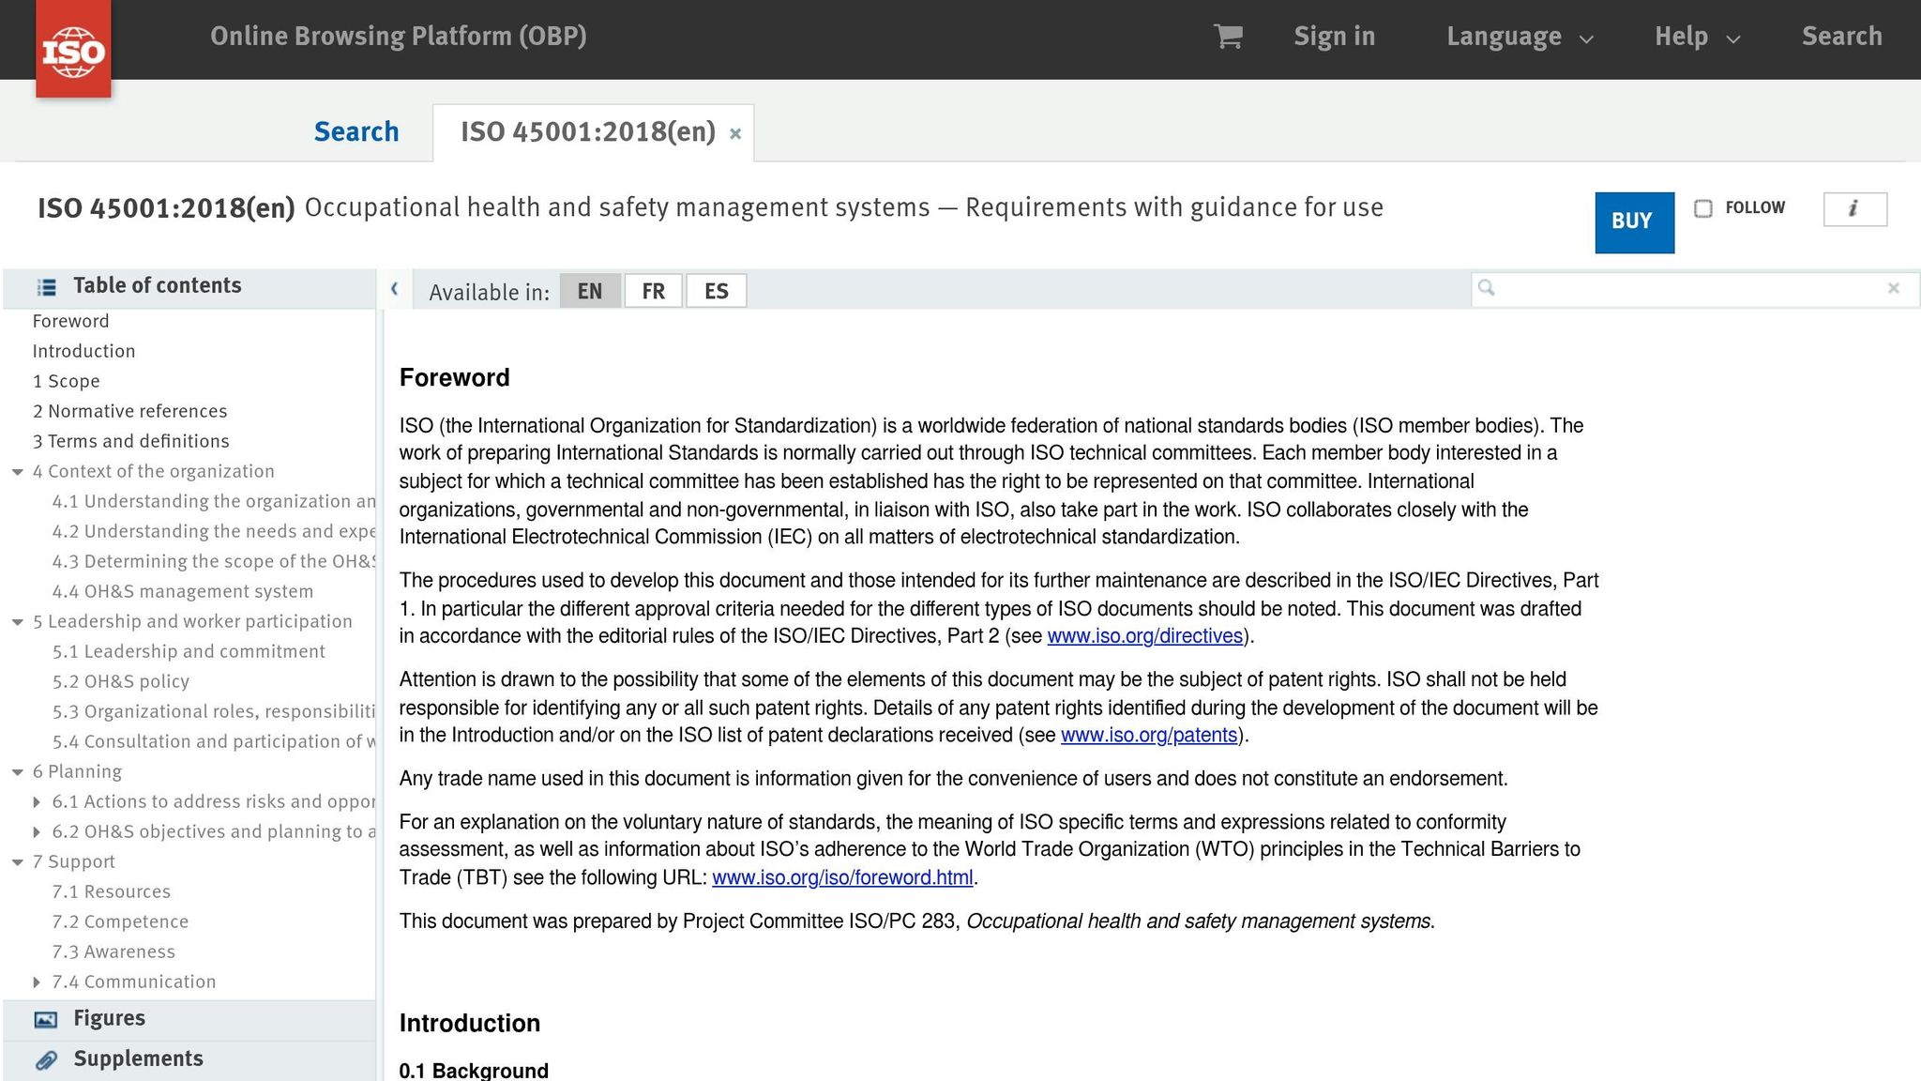Click the BUY button
Screen dimensions: 1921x1081
point(1634,222)
